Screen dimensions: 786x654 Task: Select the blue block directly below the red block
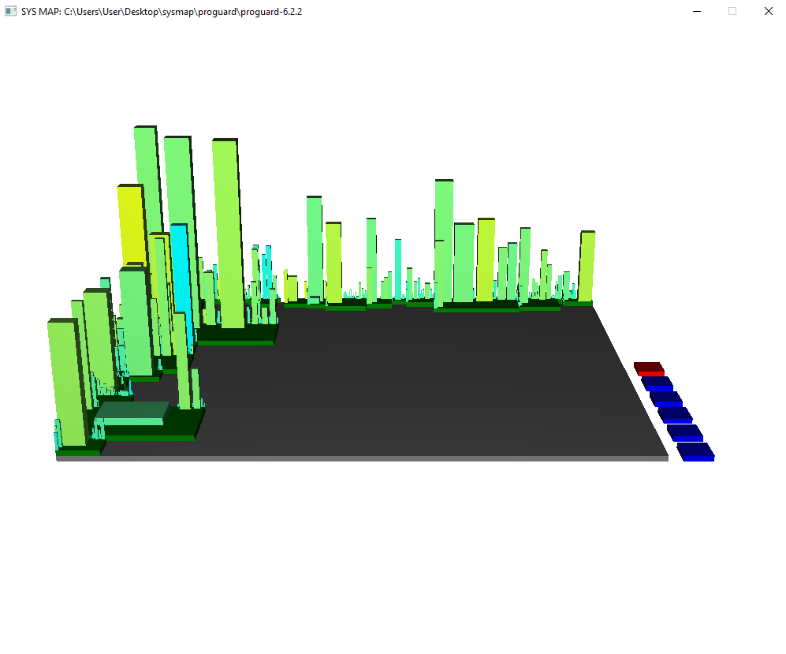click(x=657, y=383)
